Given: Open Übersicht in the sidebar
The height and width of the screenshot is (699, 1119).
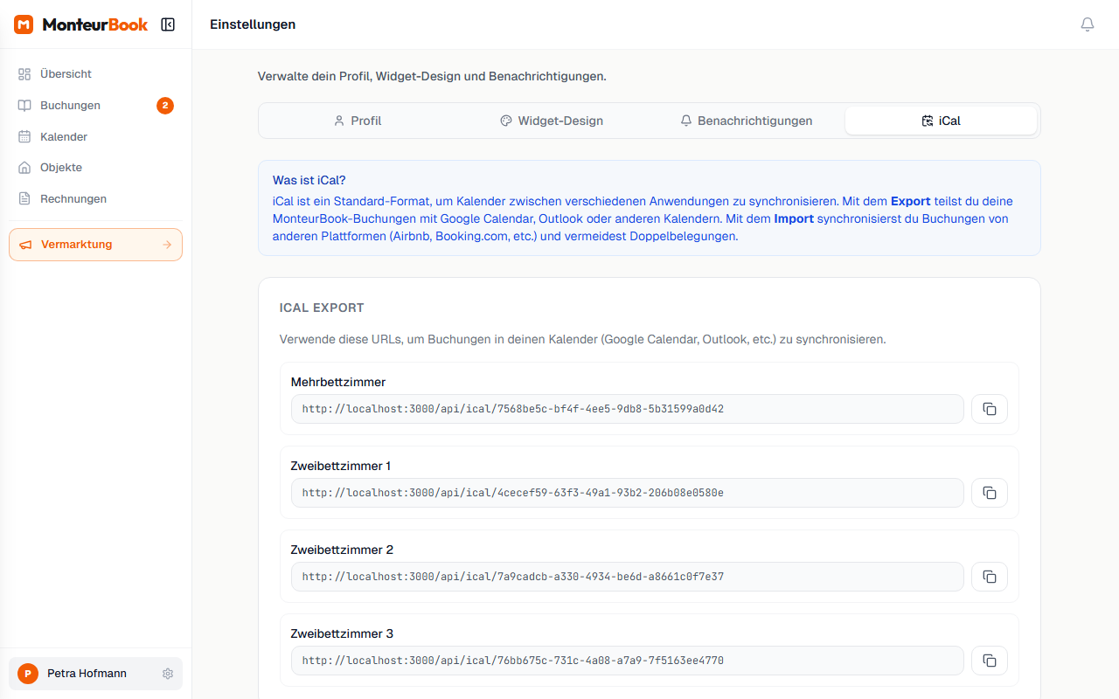Looking at the screenshot, I should pyautogui.click(x=66, y=74).
